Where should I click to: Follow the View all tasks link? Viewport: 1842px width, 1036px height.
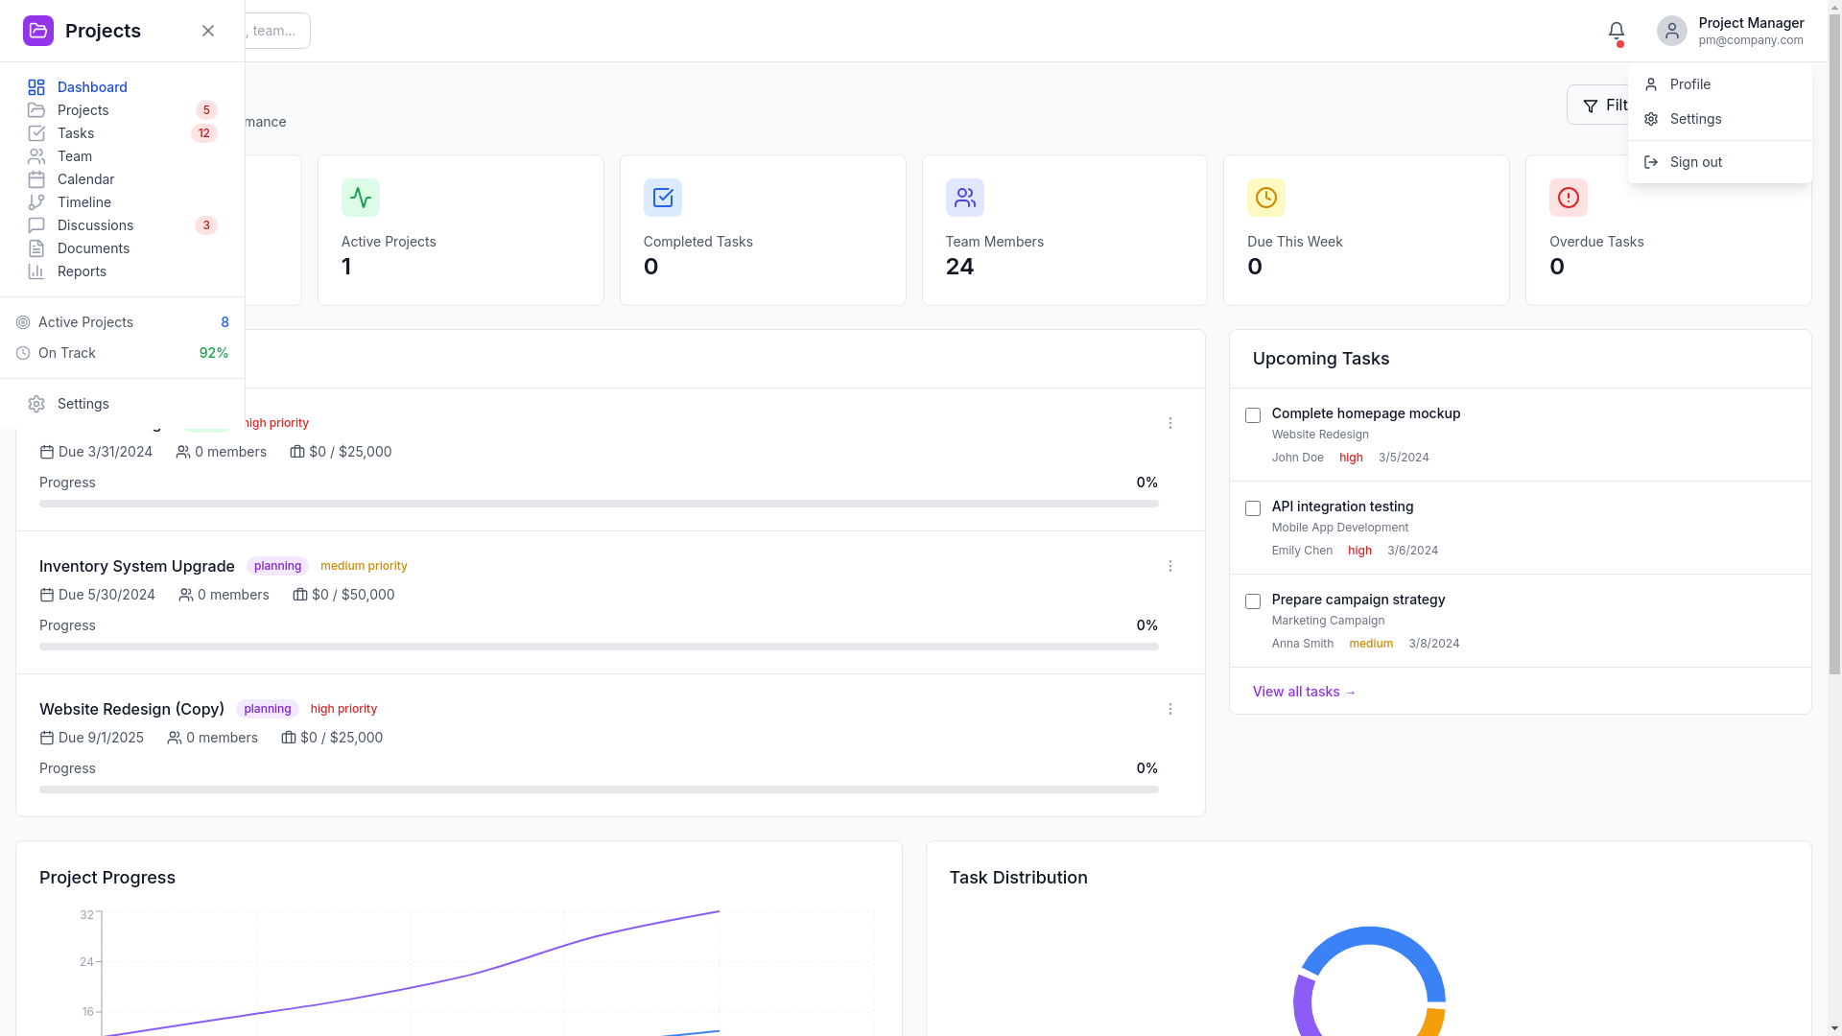click(1304, 692)
